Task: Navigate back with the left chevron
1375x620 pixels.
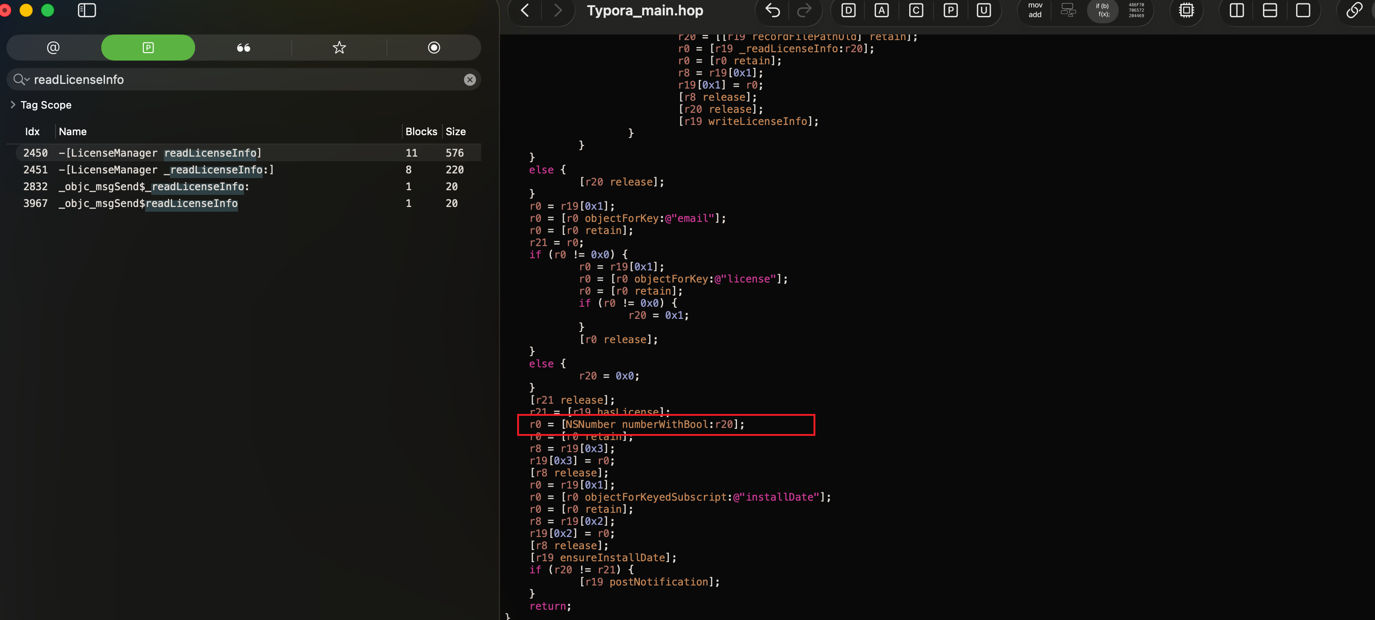Action: 525,10
